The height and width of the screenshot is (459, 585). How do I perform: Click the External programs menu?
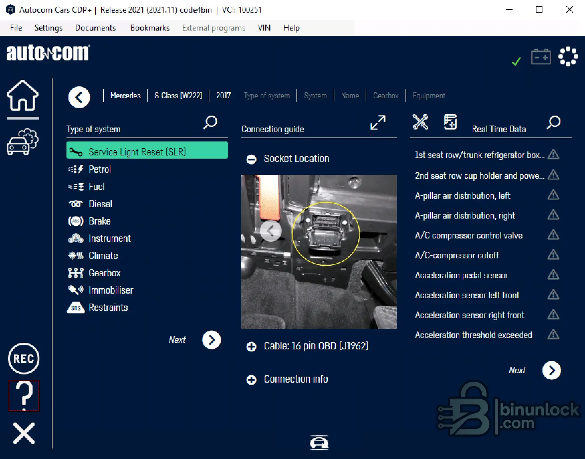click(214, 28)
